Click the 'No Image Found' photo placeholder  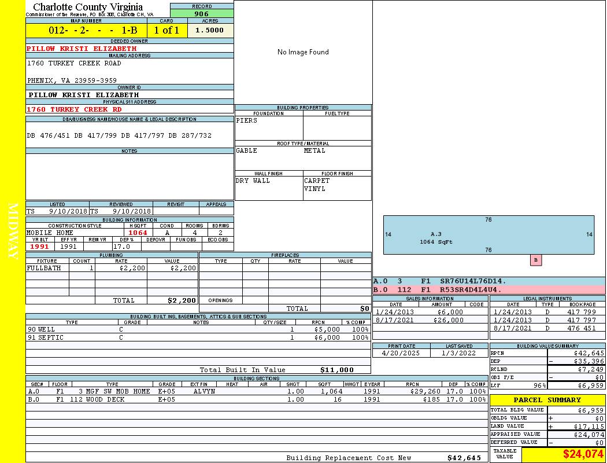click(x=303, y=52)
